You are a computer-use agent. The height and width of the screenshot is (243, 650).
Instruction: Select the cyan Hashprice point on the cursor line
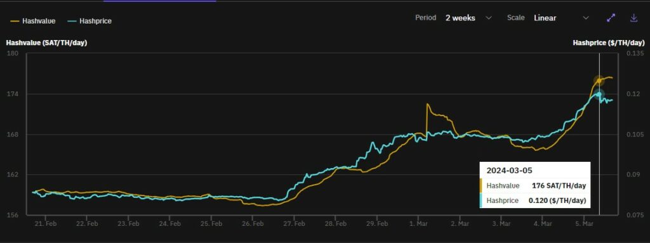599,94
